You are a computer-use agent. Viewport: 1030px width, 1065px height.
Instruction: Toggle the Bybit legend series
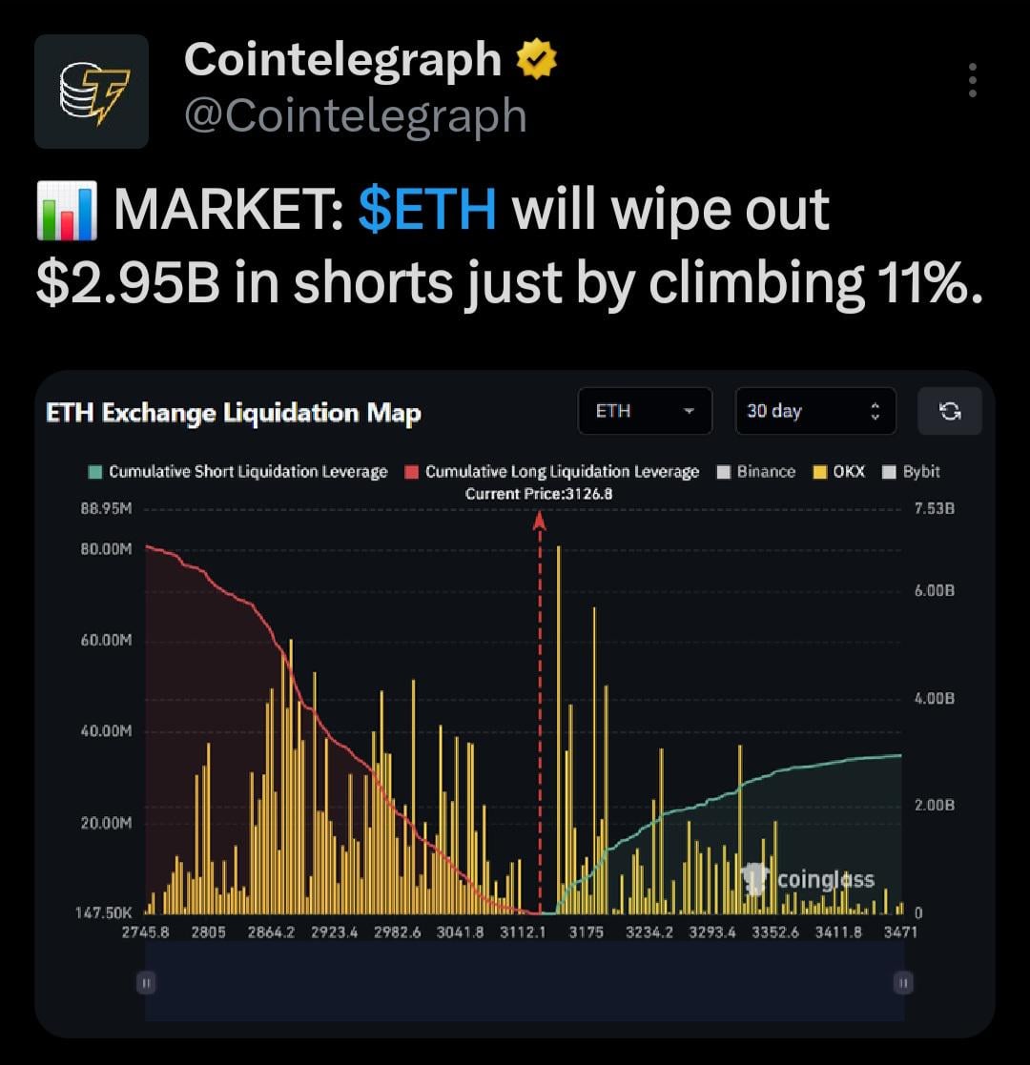(911, 471)
